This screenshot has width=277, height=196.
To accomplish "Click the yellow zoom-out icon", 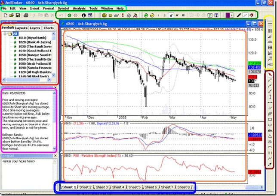I will 152,15.
